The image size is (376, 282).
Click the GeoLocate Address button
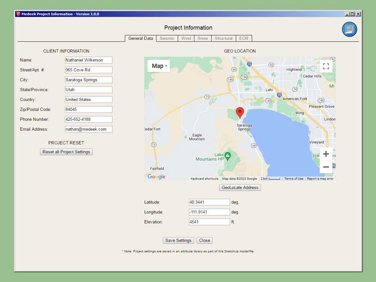pyautogui.click(x=240, y=188)
